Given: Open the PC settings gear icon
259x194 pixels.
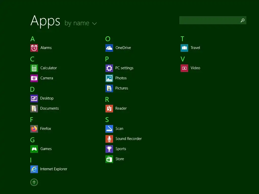Looking at the screenshot, I should (109, 68).
